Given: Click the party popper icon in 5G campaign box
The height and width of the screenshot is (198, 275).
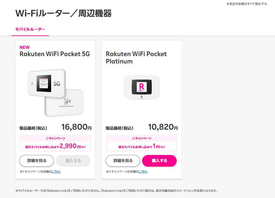Looking at the screenshot, I should click(47, 138).
